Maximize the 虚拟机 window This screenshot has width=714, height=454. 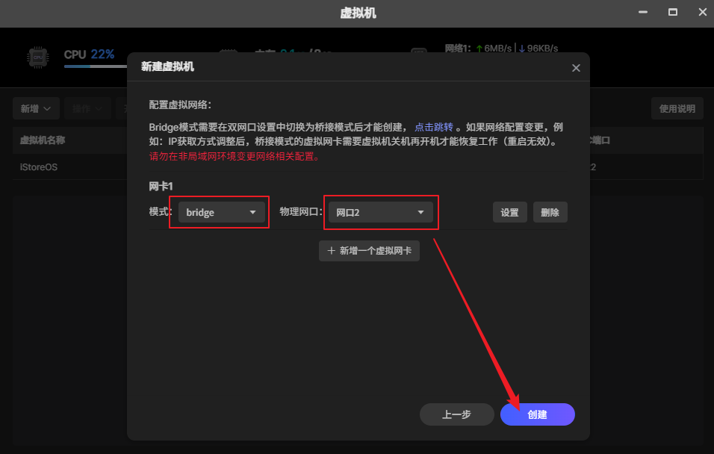671,12
